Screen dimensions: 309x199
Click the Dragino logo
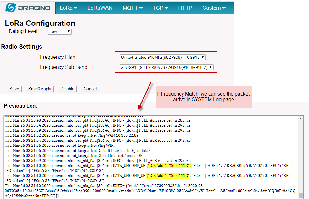(x=28, y=8)
